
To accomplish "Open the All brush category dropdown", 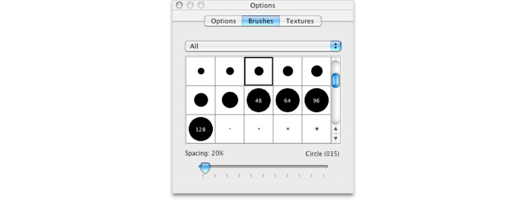I will tap(258, 46).
